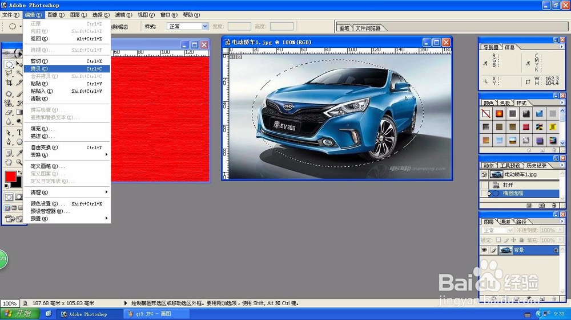Select the Clone Stamp tool
The image size is (571, 320).
click(9, 103)
